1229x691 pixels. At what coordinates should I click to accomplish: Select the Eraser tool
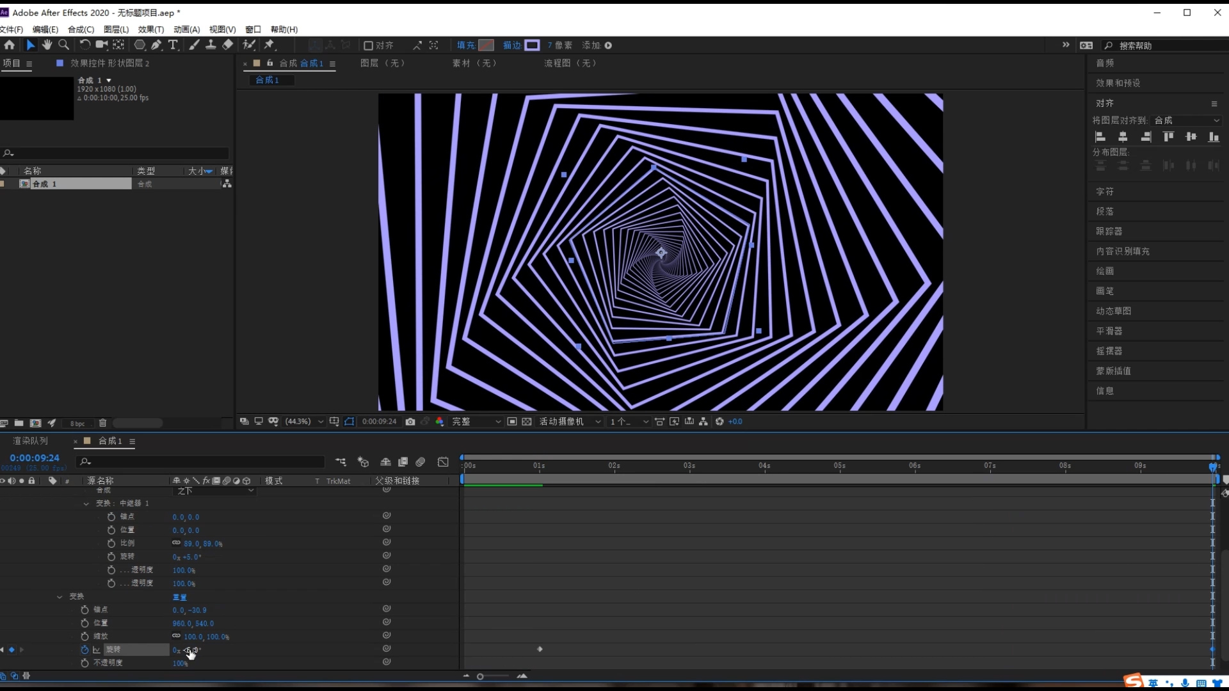click(x=228, y=45)
